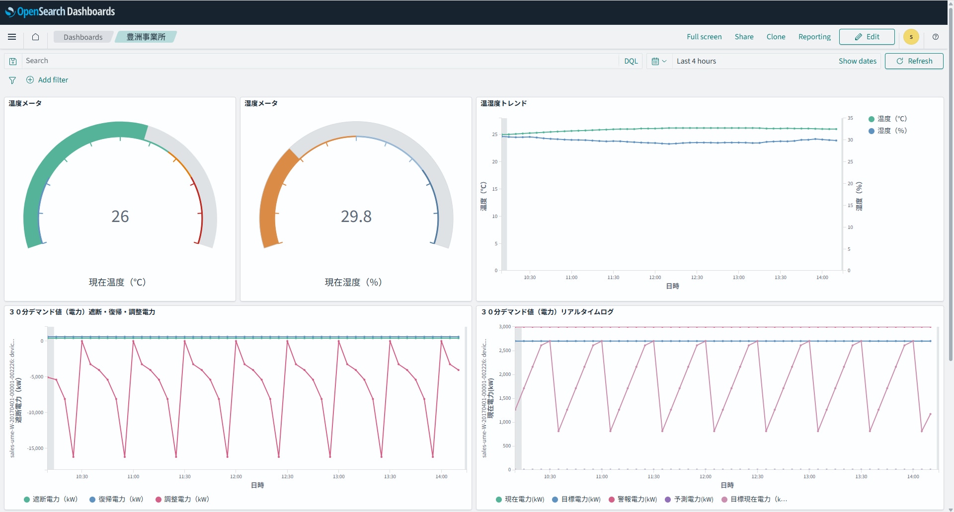The width and height of the screenshot is (954, 512).
Task: Click the 調整電力 (kW) legend color dot
Action: [x=159, y=500]
